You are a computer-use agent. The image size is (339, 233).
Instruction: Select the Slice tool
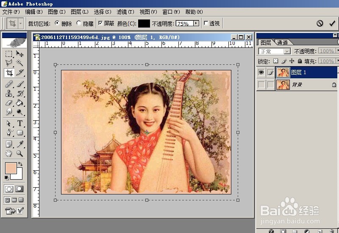click(x=19, y=72)
